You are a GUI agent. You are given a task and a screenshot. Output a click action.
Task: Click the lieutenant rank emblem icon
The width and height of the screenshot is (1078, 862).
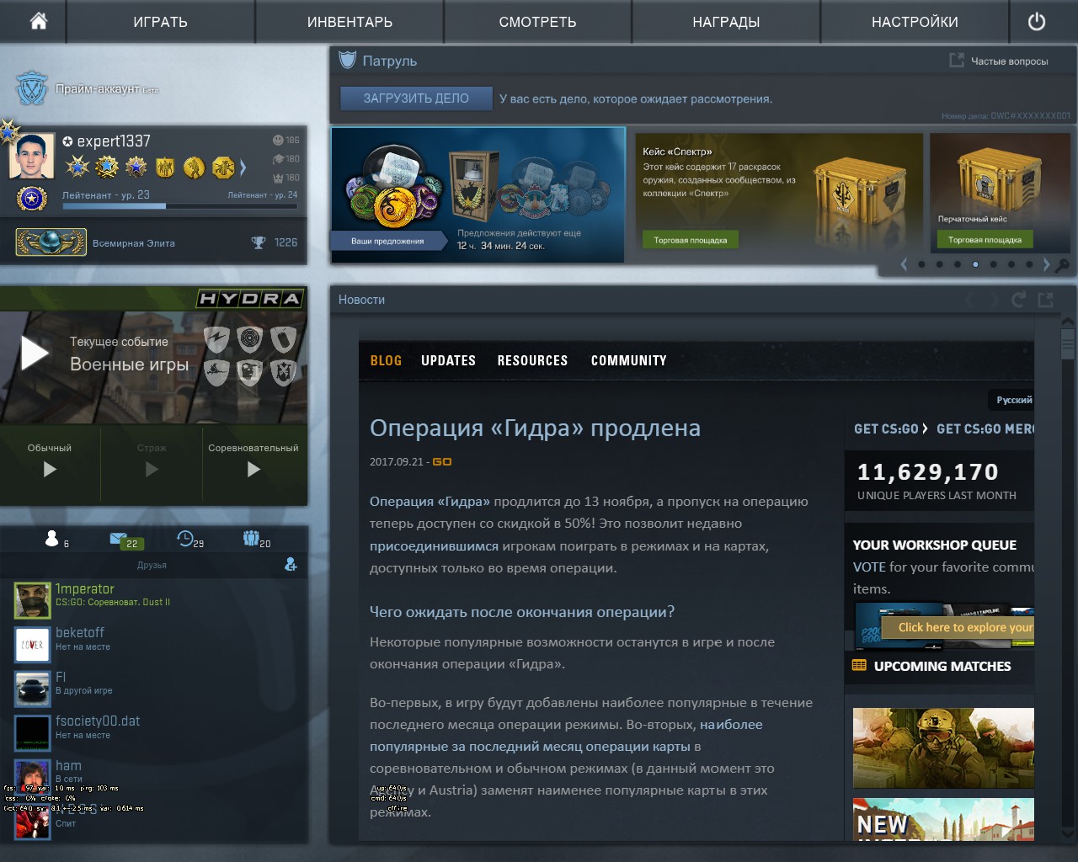(x=32, y=199)
